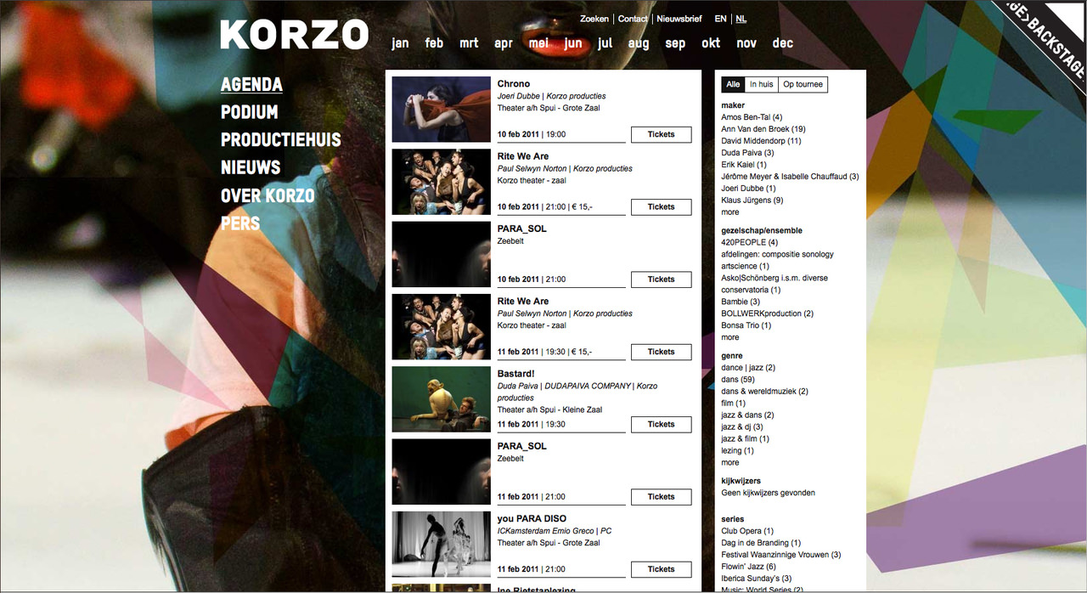This screenshot has height=593, width=1087.
Task: Filter by maker Amos Ben-Tal
Action: pos(752,117)
